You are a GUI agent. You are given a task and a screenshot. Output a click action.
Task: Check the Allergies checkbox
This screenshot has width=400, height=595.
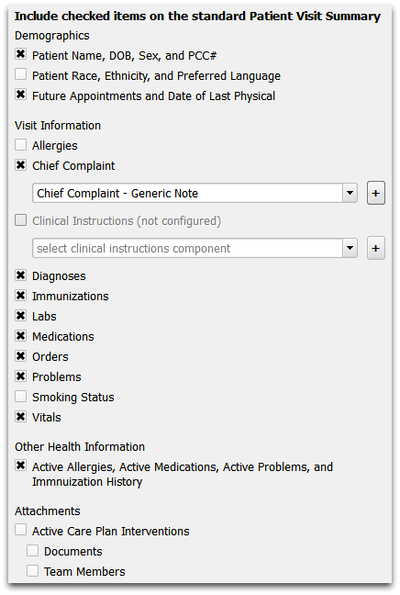click(21, 144)
